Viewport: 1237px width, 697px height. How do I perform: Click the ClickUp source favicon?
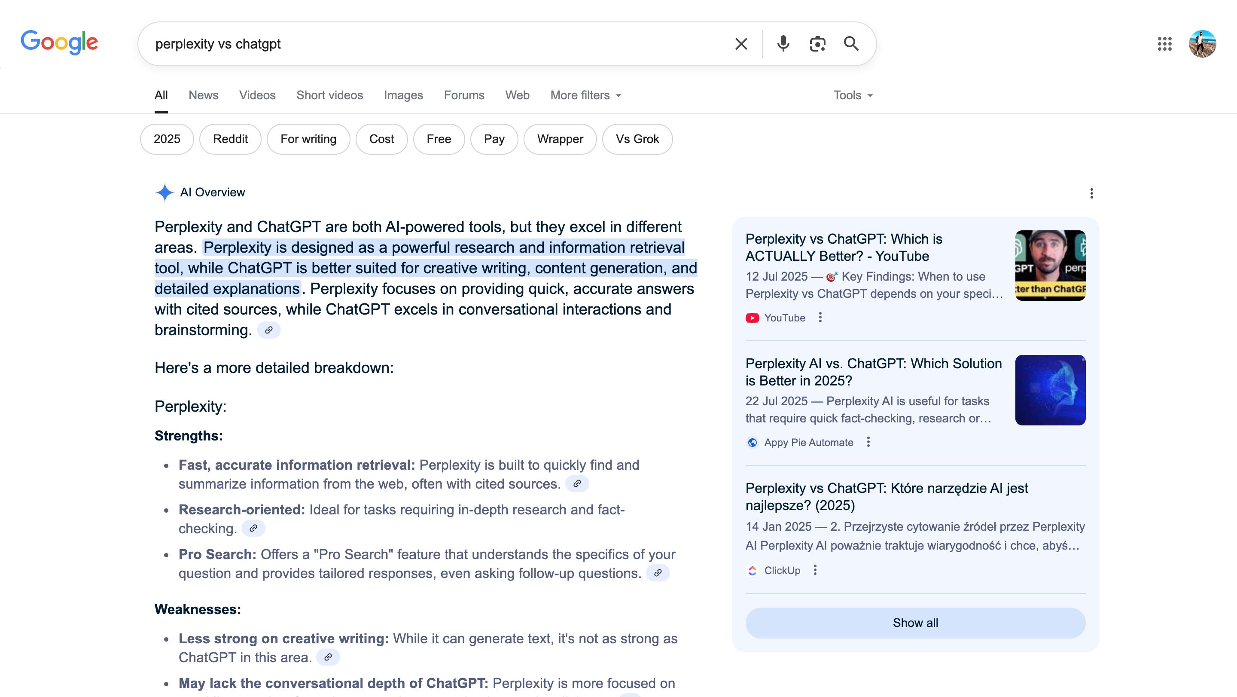[753, 570]
